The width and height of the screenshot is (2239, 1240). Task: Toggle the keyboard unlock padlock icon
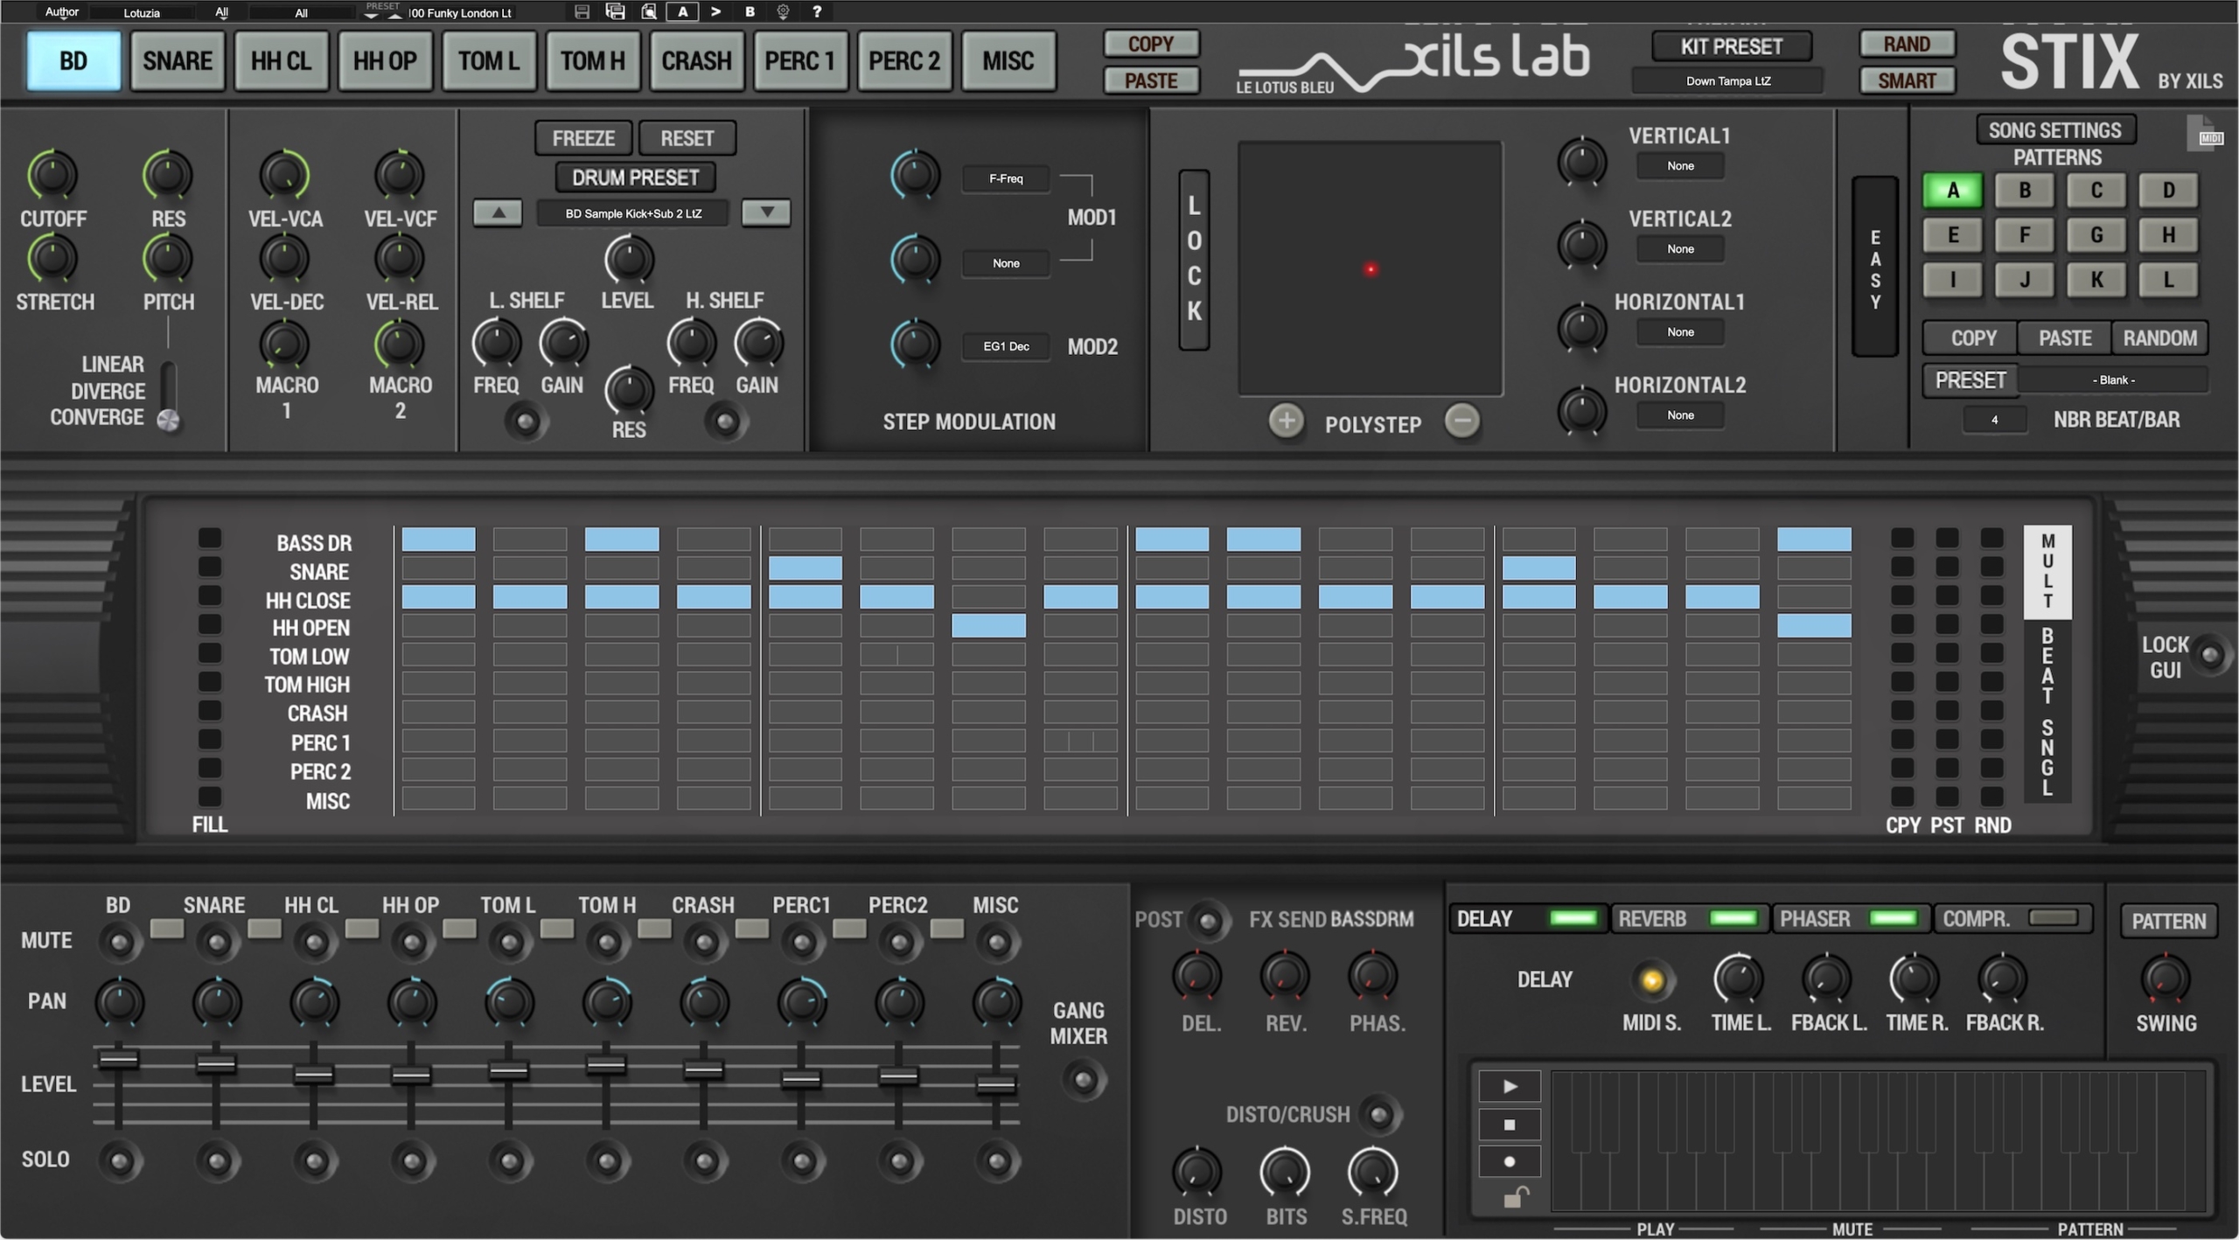(x=1516, y=1197)
